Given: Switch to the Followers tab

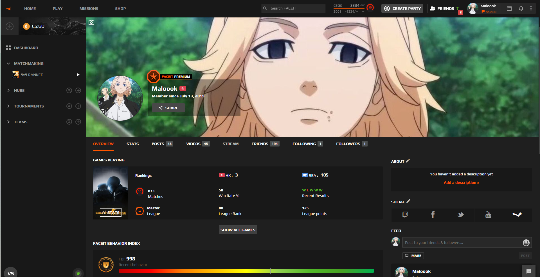Looking at the screenshot, I should (x=352, y=144).
